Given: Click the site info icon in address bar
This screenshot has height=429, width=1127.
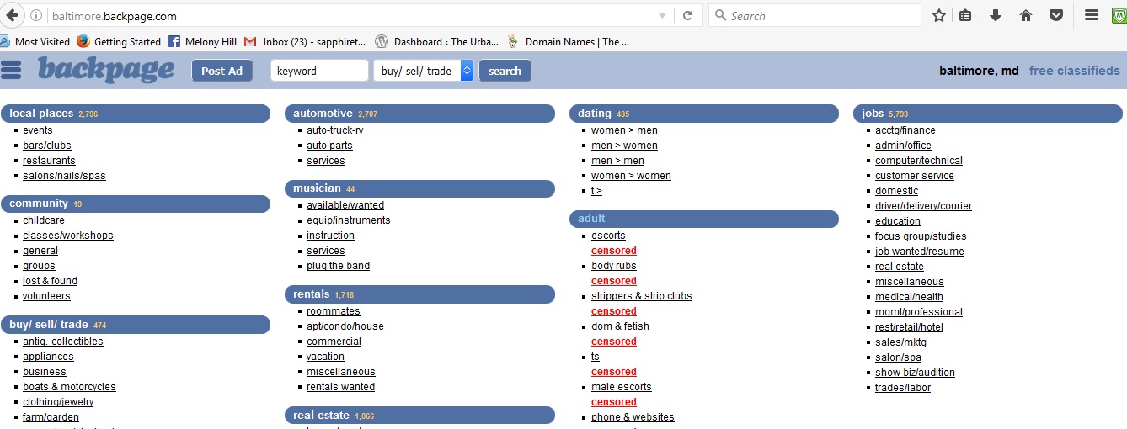Looking at the screenshot, I should tap(35, 16).
